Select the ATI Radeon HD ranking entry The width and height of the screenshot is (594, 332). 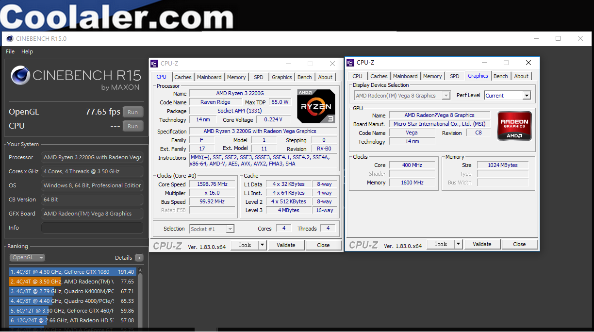72,320
